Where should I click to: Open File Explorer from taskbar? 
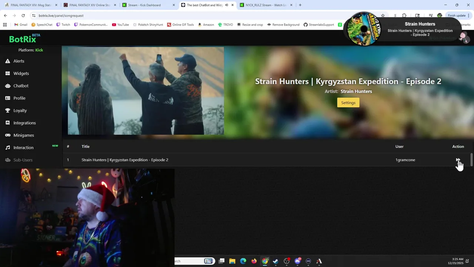[232, 261]
